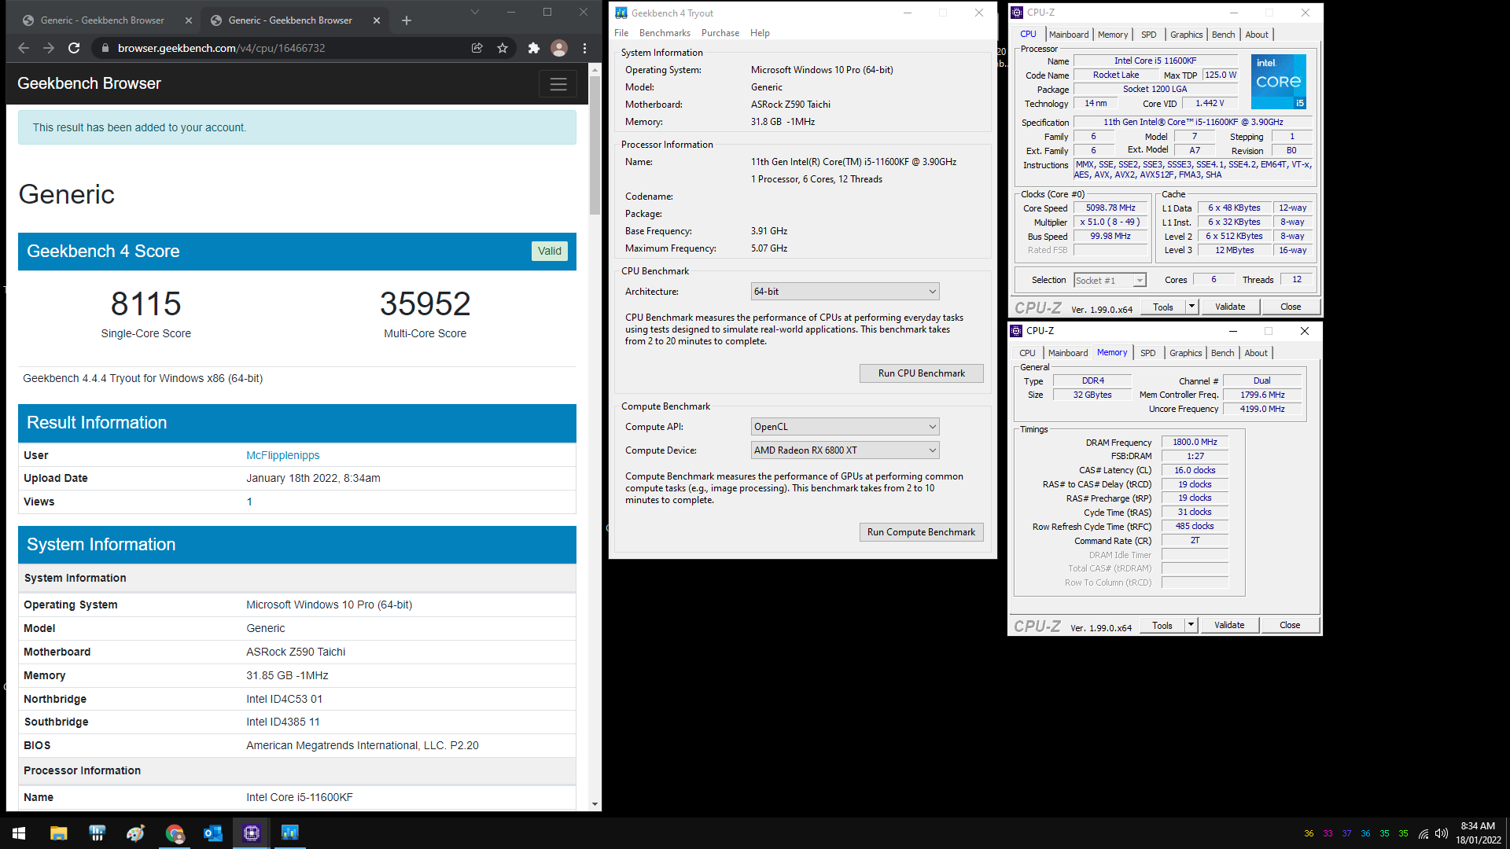Click scrollbar down arrow in Chrome
1510x849 pixels.
coord(595,804)
